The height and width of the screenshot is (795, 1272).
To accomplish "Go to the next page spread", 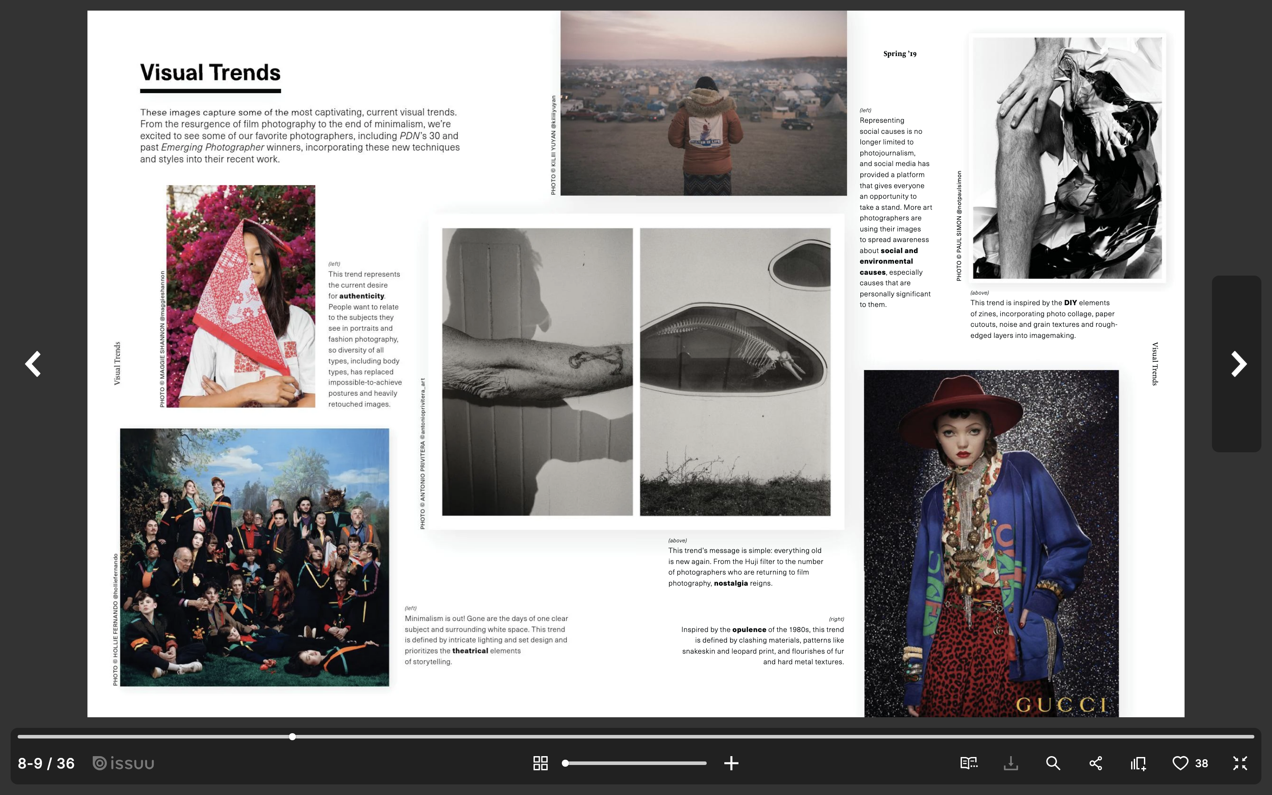I will click(x=1238, y=364).
